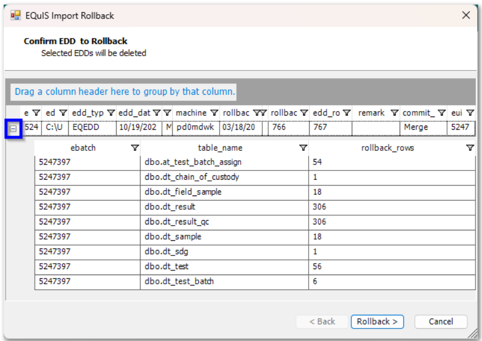Open filter dropdown for edd_dat column
Viewport: 482px width, 341px height.
click(x=157, y=113)
